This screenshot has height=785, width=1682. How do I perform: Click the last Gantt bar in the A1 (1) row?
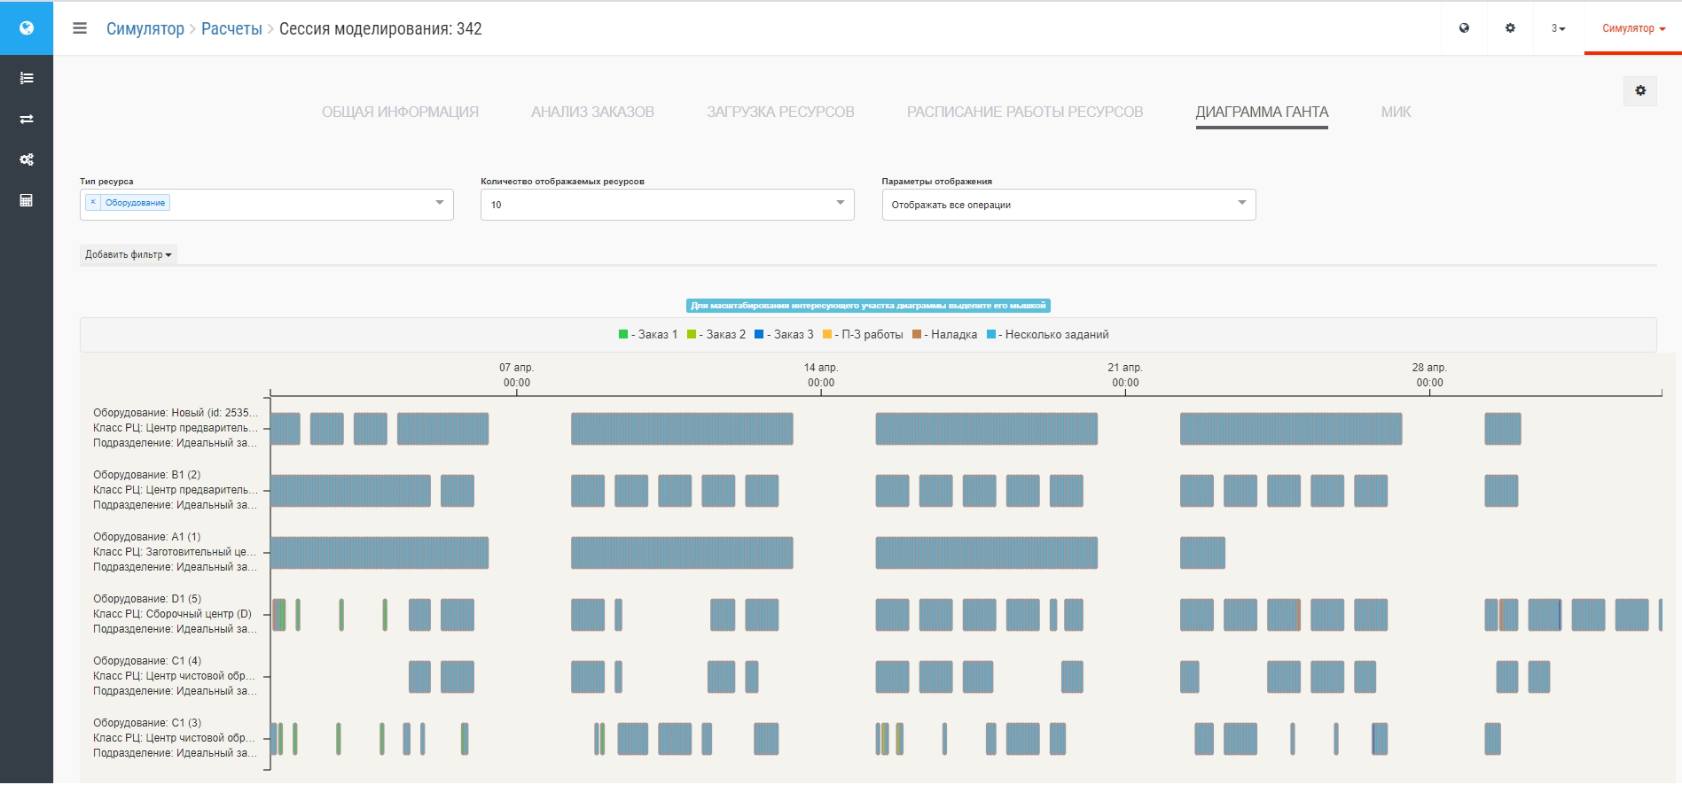1202,553
